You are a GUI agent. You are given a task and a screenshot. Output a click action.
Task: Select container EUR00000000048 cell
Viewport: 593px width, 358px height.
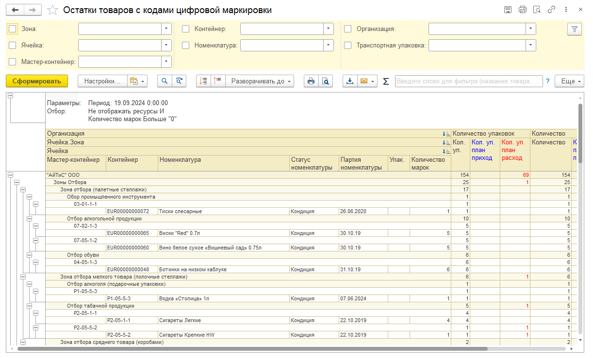(132, 269)
